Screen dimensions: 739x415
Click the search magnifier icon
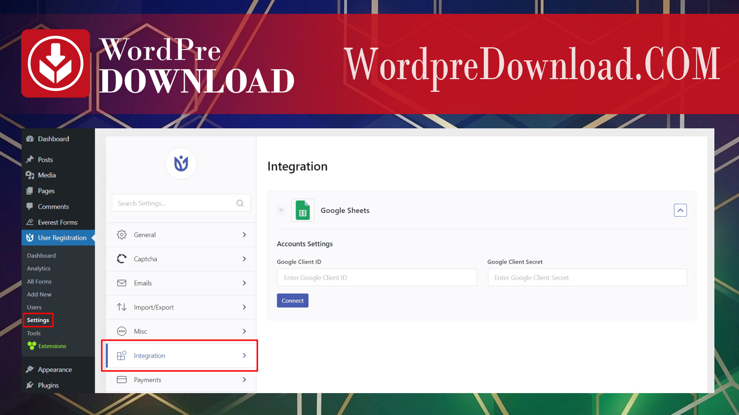click(240, 203)
